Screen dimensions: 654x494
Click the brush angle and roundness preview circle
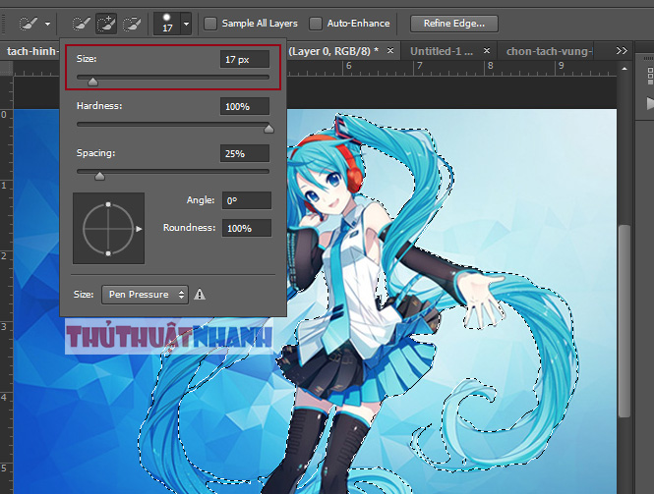[x=108, y=229]
